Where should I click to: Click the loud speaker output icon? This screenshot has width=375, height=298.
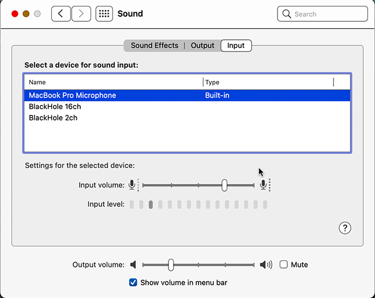click(266, 265)
